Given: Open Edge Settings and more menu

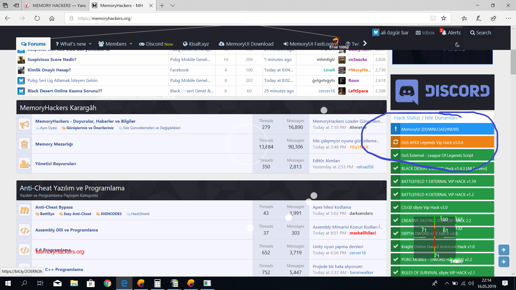Looking at the screenshot, I should point(508,18).
